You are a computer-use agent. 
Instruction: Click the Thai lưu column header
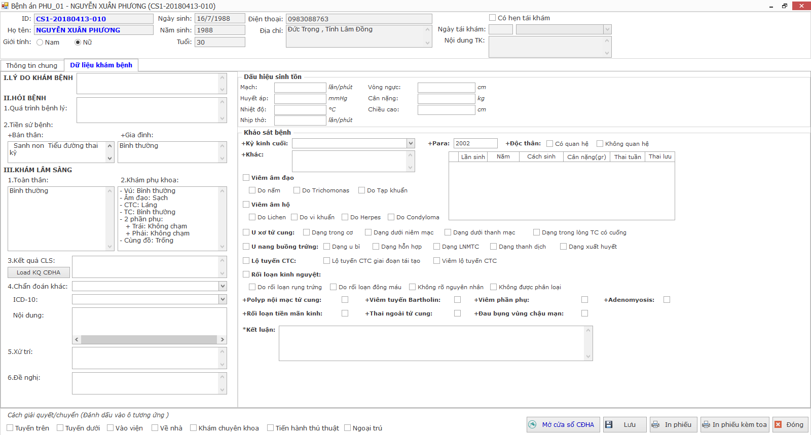tap(660, 156)
